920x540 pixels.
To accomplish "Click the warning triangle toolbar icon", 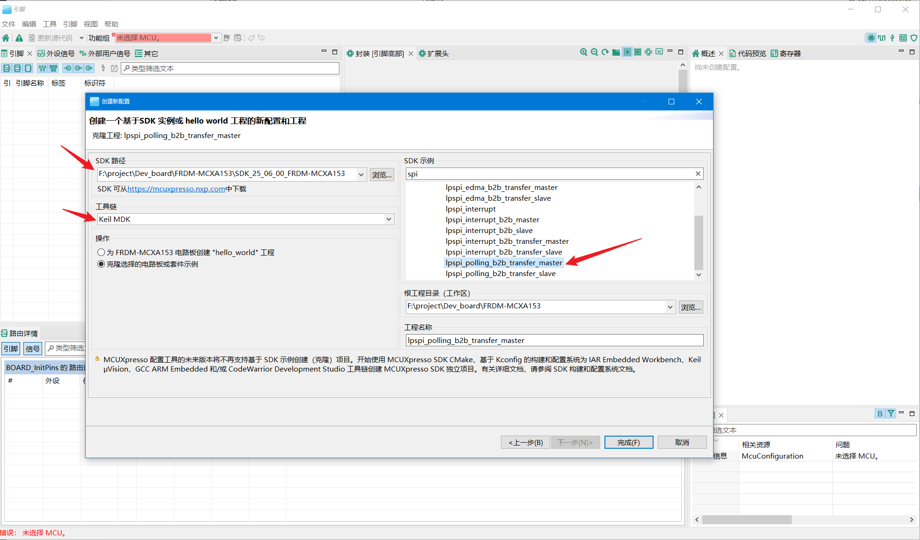I will [x=19, y=38].
